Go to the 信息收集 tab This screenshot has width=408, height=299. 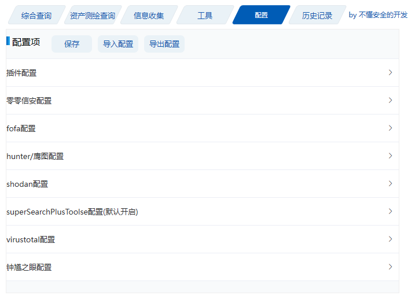click(x=149, y=16)
